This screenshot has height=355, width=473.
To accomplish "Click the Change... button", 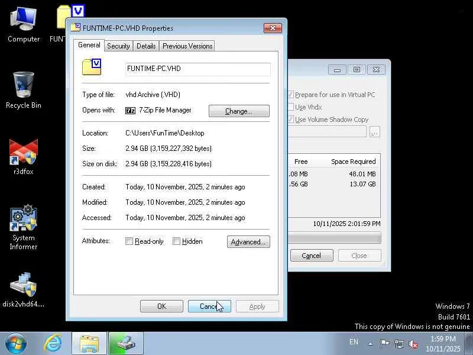I will [239, 111].
